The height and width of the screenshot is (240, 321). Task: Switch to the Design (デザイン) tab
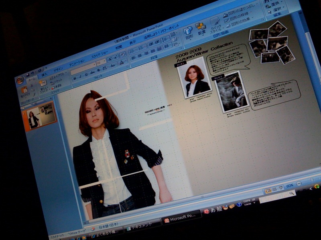pos(58,70)
